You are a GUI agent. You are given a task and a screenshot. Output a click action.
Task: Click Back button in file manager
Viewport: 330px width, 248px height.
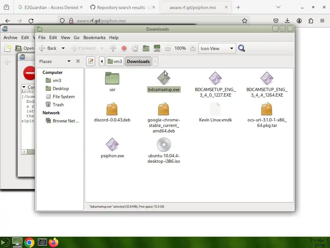click(48, 48)
